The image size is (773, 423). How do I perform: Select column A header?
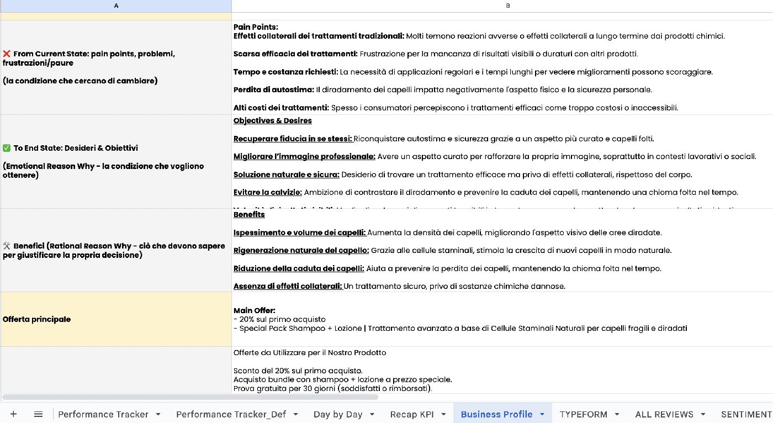pos(116,6)
